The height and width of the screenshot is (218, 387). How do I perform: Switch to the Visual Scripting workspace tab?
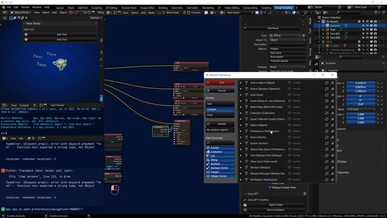click(284, 8)
